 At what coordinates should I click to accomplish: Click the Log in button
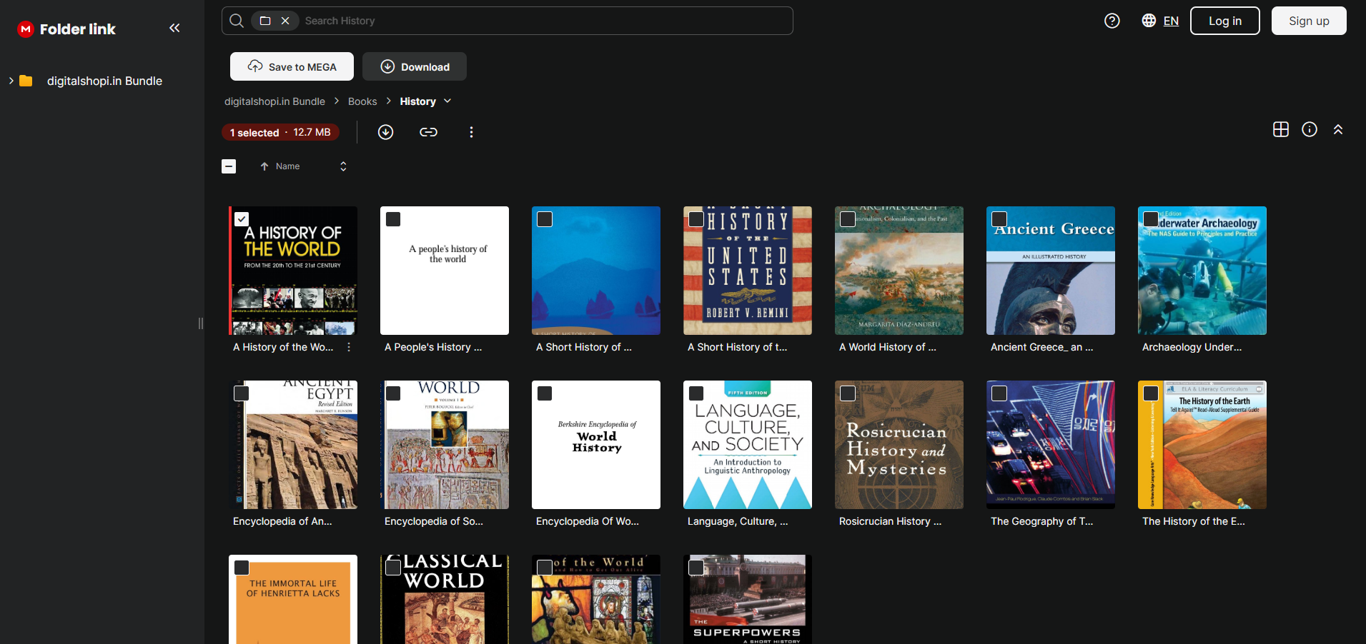1225,21
